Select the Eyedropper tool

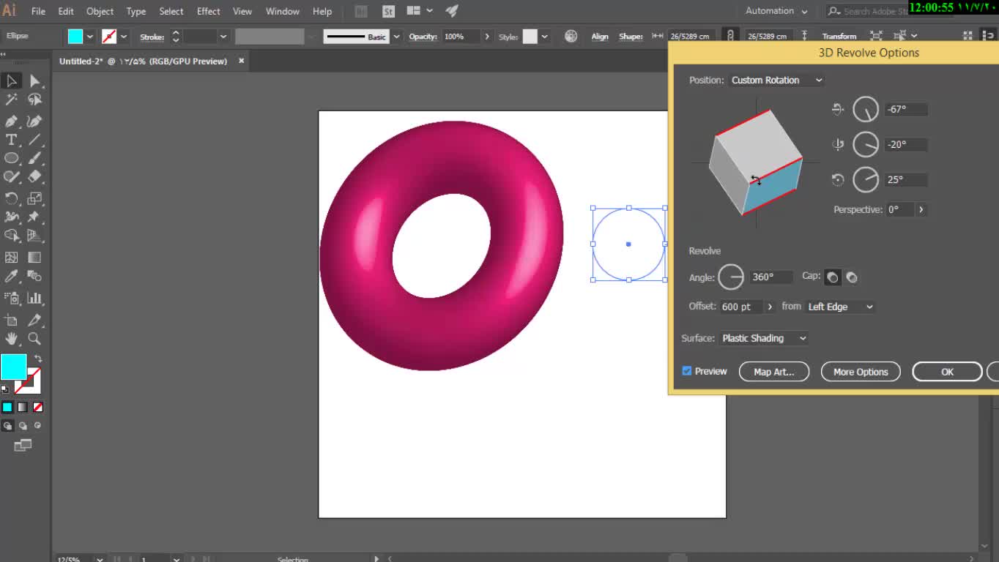tap(12, 277)
